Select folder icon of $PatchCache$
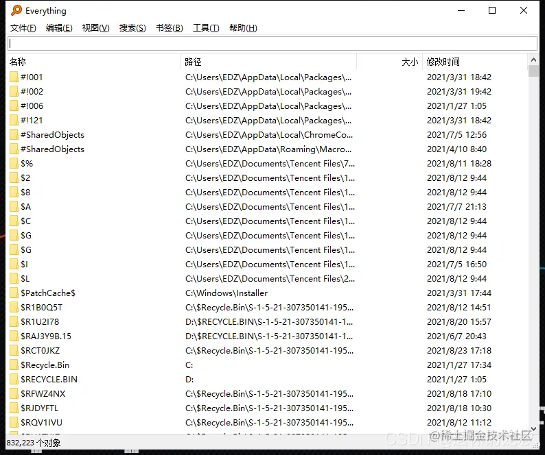Screen dimensions: 545x455 [x=14, y=293]
